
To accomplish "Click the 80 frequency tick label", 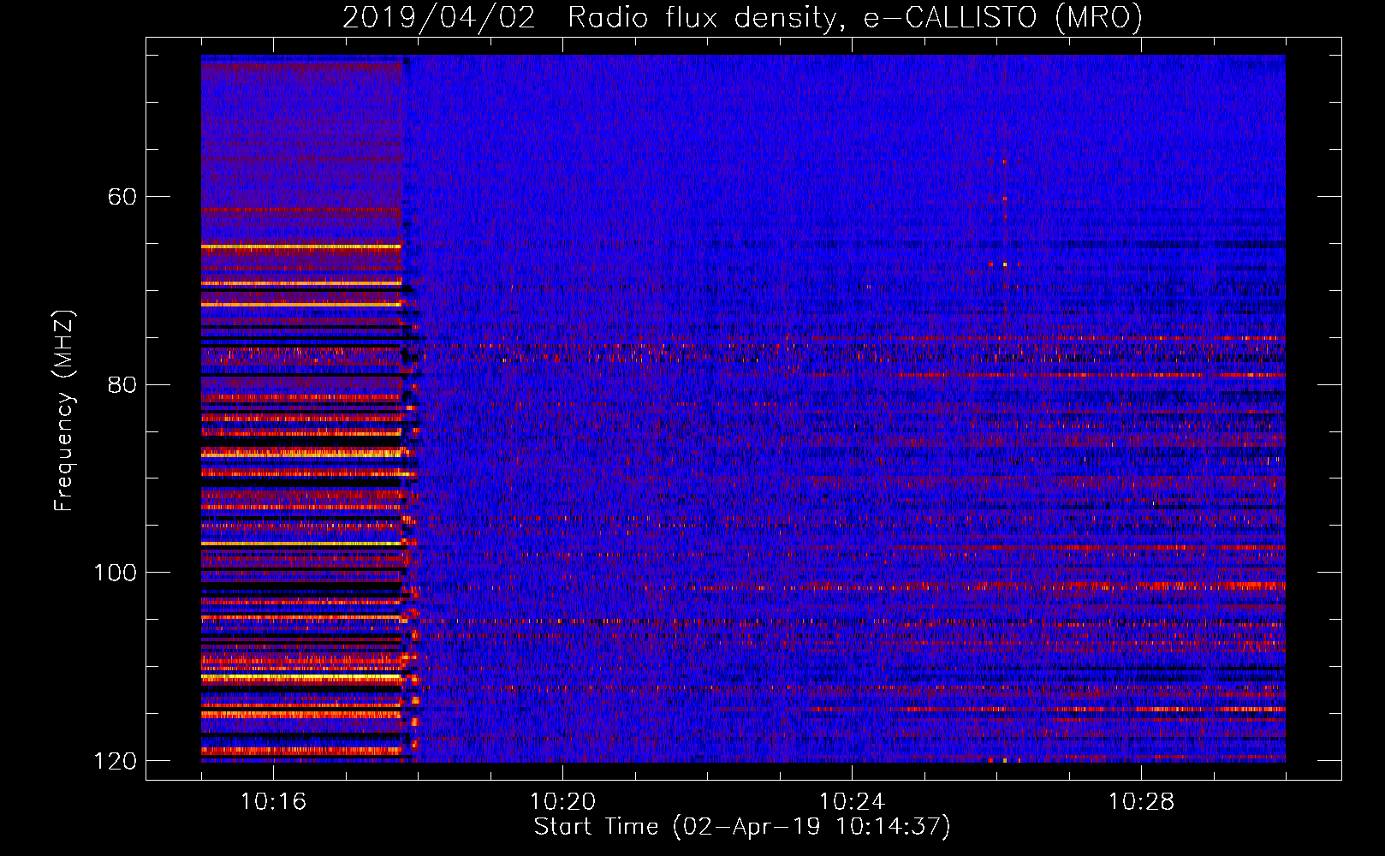I will coord(122,384).
